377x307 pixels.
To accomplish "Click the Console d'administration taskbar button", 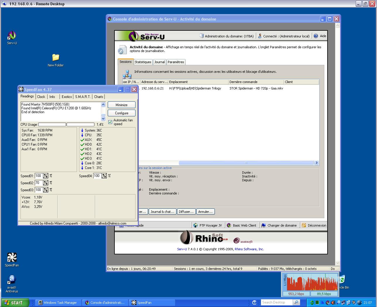I will coord(105,303).
